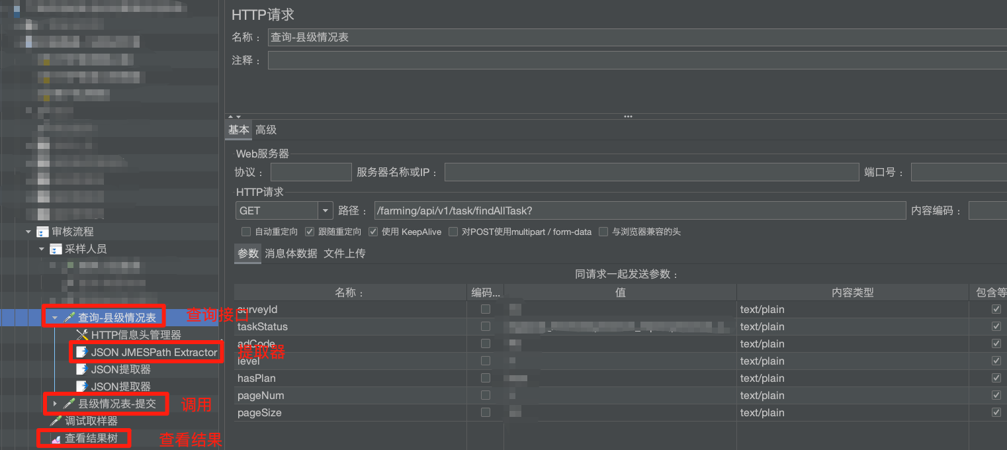The width and height of the screenshot is (1007, 450).
Task: Check the 与浏览器兼容的头 option
Action: pos(603,232)
